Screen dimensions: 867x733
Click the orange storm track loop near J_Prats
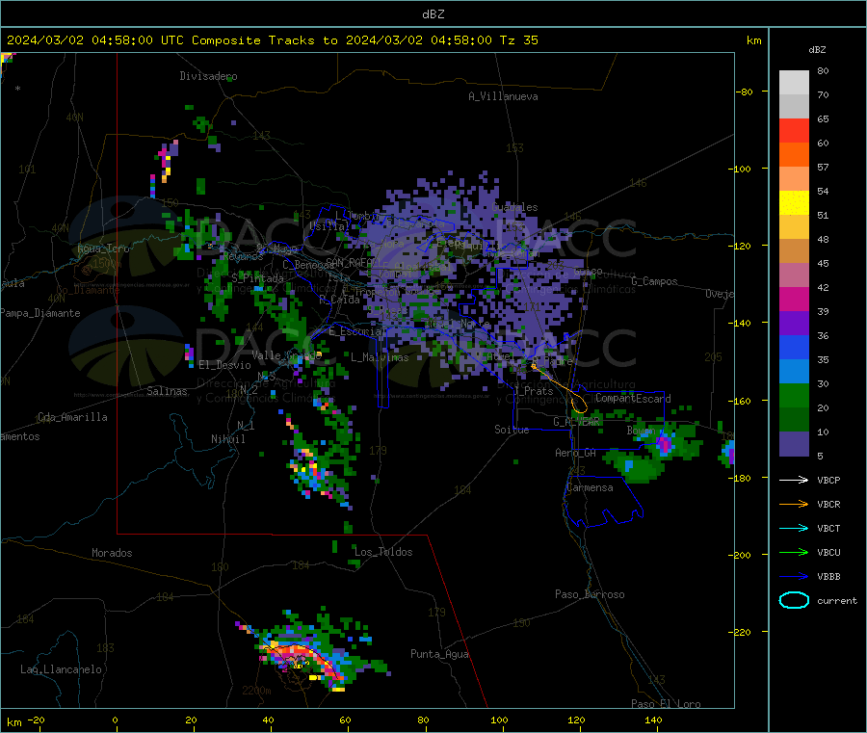click(x=578, y=404)
